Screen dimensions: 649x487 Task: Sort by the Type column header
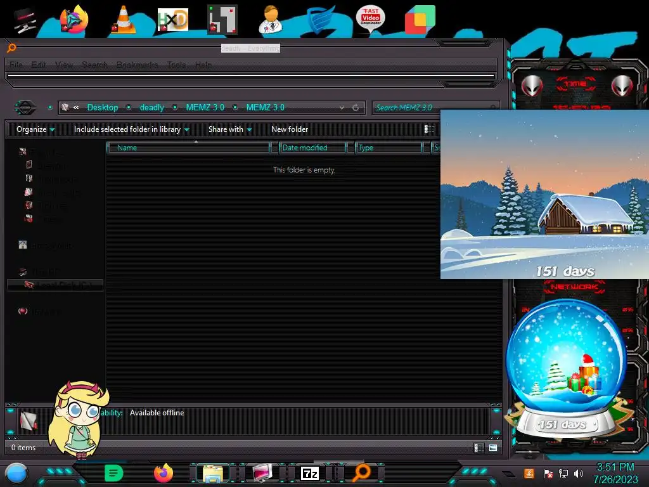pyautogui.click(x=389, y=147)
